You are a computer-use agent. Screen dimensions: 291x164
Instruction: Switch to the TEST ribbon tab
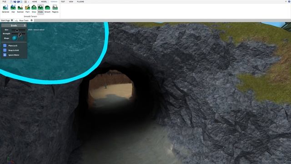[x=63, y=2]
